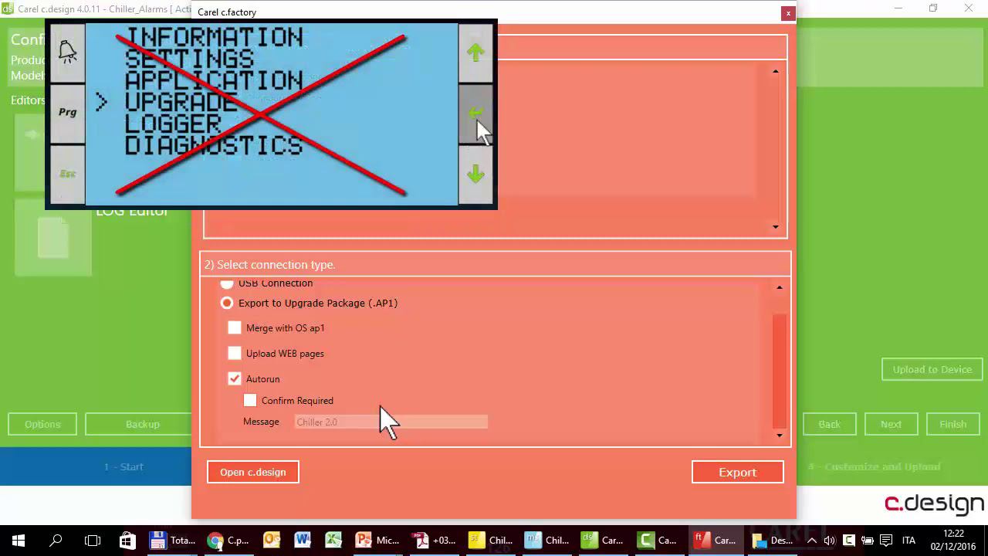Click Finish button in c.design window
Image resolution: width=988 pixels, height=556 pixels.
tap(953, 424)
